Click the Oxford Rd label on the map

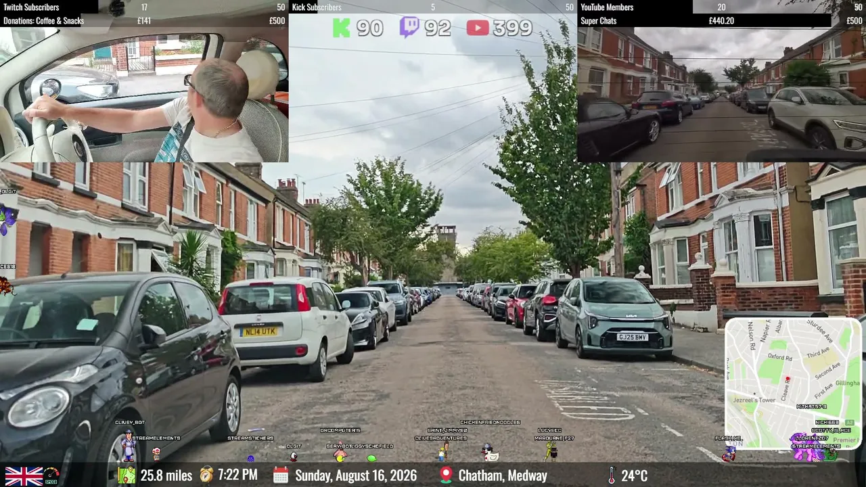pos(779,357)
